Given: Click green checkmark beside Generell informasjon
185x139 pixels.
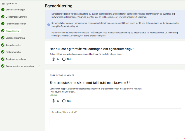Looking at the screenshot, I should pos(3,10).
